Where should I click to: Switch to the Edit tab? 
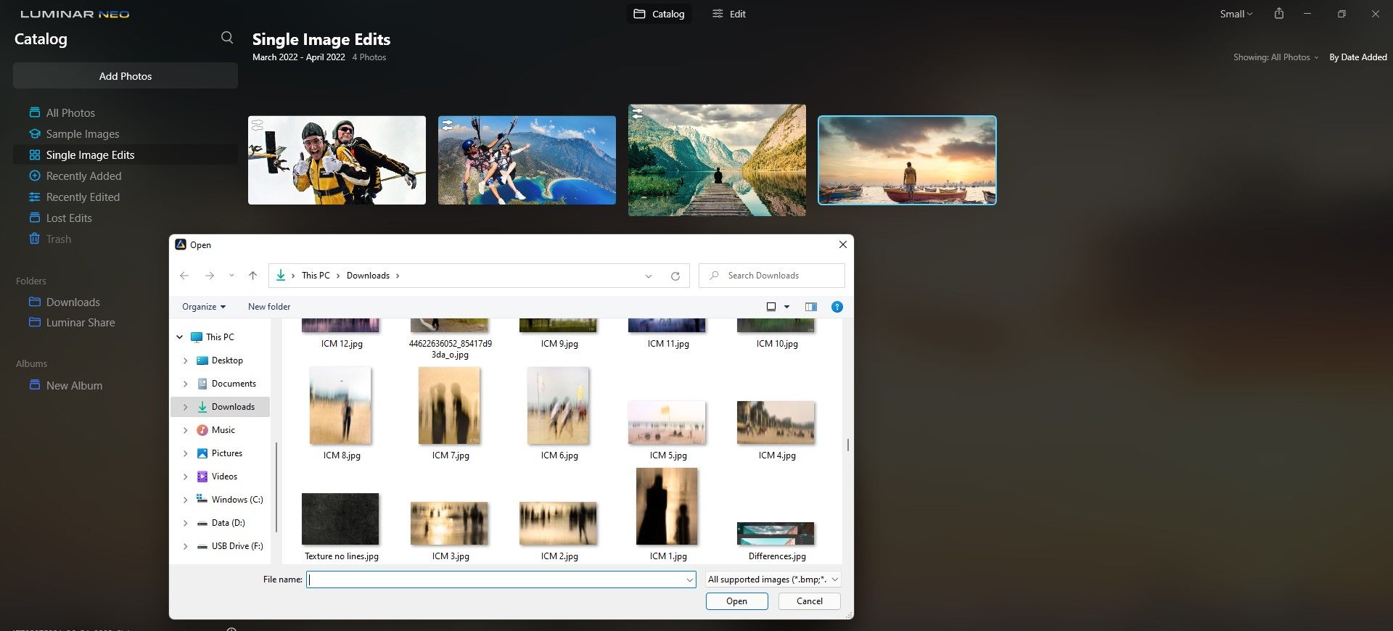729,14
